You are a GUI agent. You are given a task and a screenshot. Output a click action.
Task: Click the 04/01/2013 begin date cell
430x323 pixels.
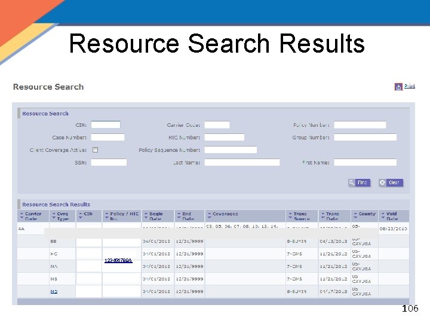(x=158, y=241)
